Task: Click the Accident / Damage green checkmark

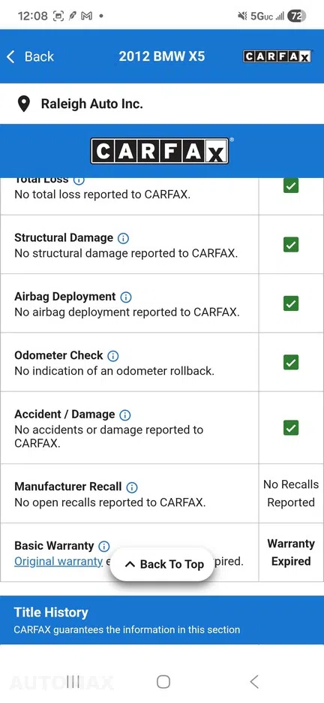Action: (x=291, y=427)
